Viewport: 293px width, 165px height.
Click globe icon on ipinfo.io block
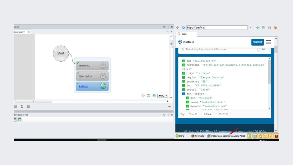coord(103,86)
